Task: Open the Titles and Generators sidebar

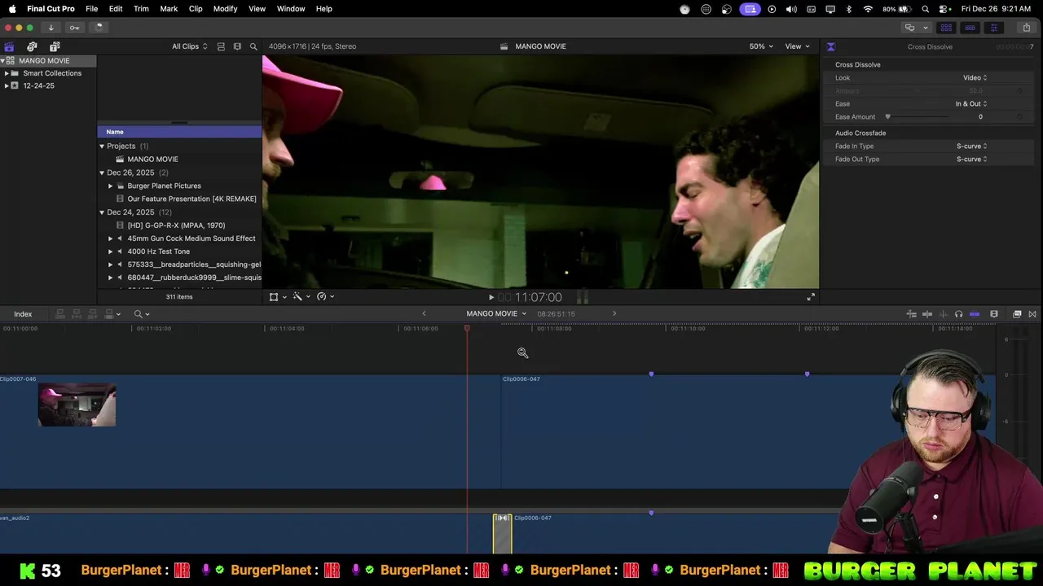Action: click(x=55, y=46)
